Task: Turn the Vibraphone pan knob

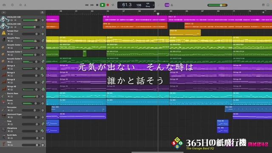Action: [42, 131]
